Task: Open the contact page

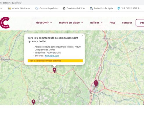Action: tap(127, 23)
